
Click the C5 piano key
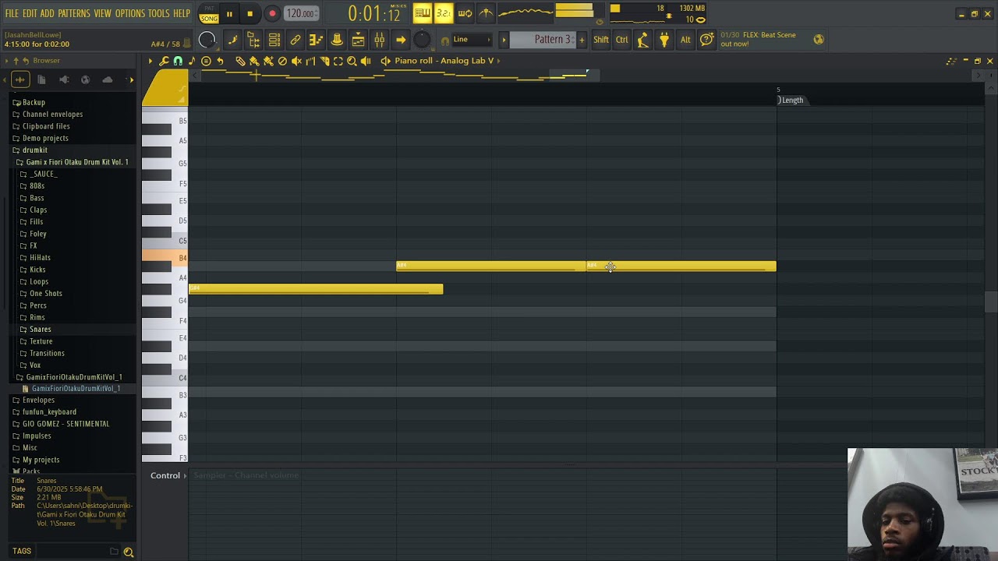coord(165,241)
